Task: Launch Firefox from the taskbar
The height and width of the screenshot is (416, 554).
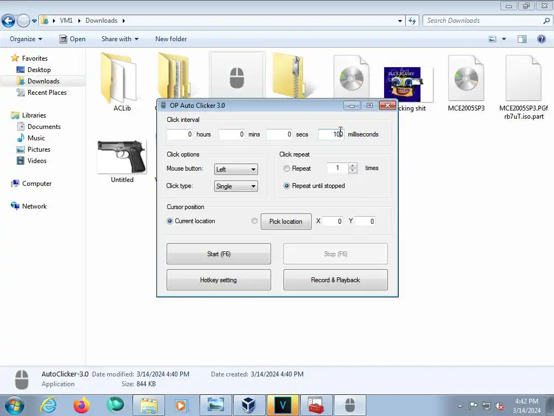Action: 82,405
